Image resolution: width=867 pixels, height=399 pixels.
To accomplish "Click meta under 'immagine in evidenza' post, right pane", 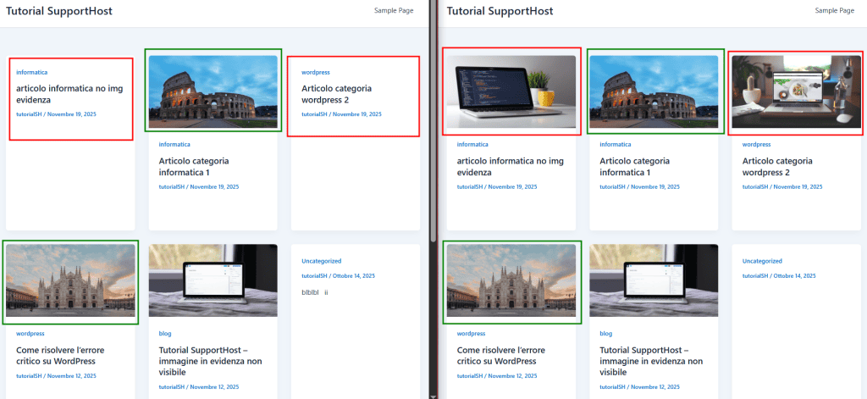I will click(640, 387).
